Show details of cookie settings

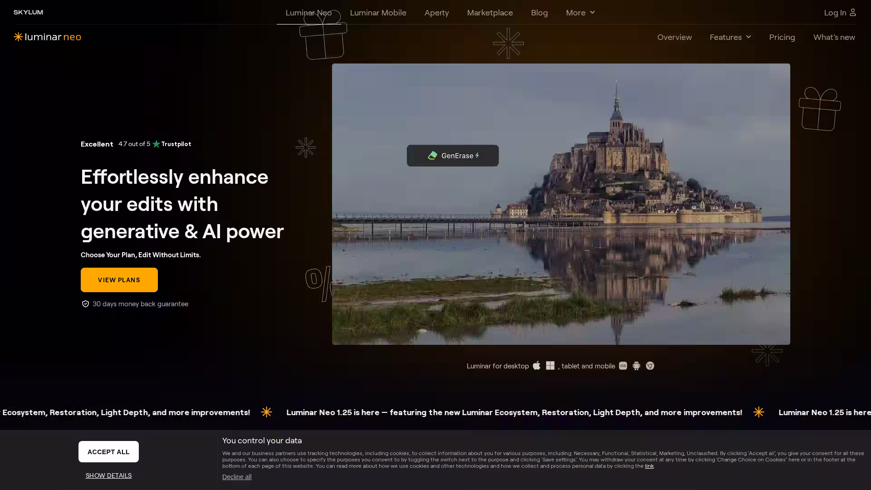[108, 475]
